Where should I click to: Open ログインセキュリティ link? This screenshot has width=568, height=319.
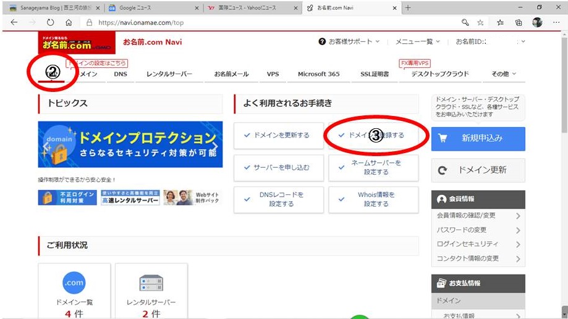(x=478, y=244)
